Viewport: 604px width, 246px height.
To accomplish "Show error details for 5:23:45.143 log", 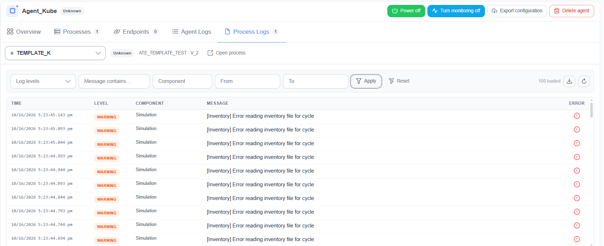I will 577,116.
